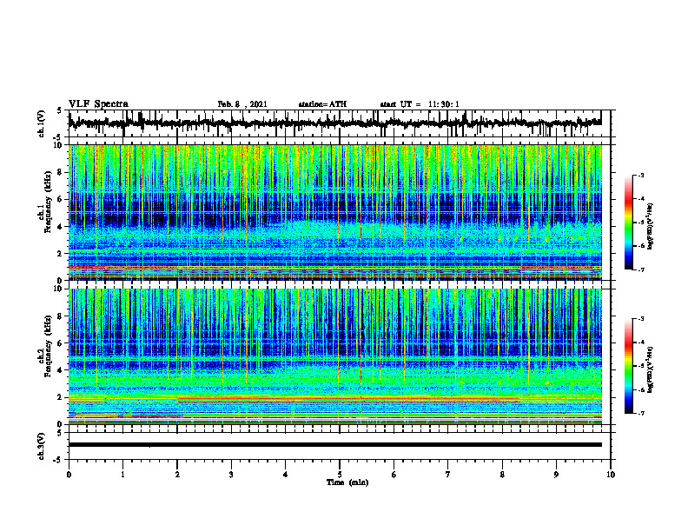Click time axis tick label "7"
This screenshot has height=532, width=688.
coord(448,475)
